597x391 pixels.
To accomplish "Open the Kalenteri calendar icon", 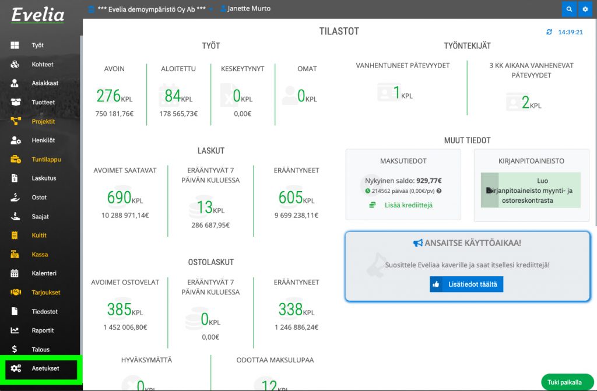I will [x=15, y=273].
